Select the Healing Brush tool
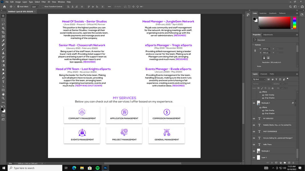 coord(3,45)
